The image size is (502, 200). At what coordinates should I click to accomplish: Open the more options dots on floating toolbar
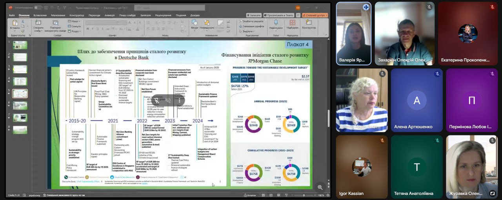pyautogui.click(x=180, y=100)
